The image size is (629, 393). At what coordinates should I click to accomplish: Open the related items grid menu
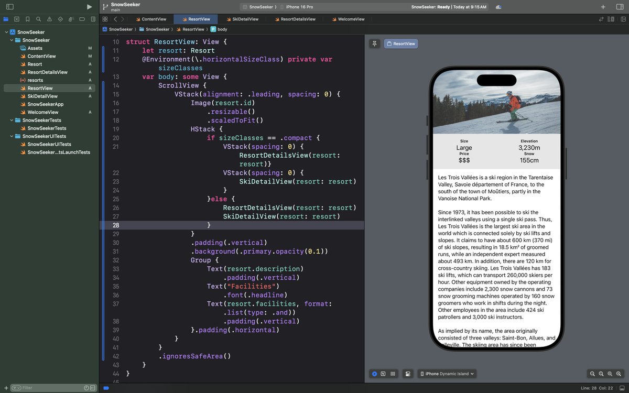click(x=105, y=19)
